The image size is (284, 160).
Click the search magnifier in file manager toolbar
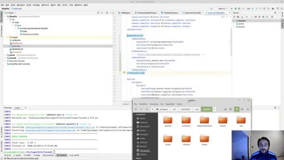point(230,109)
